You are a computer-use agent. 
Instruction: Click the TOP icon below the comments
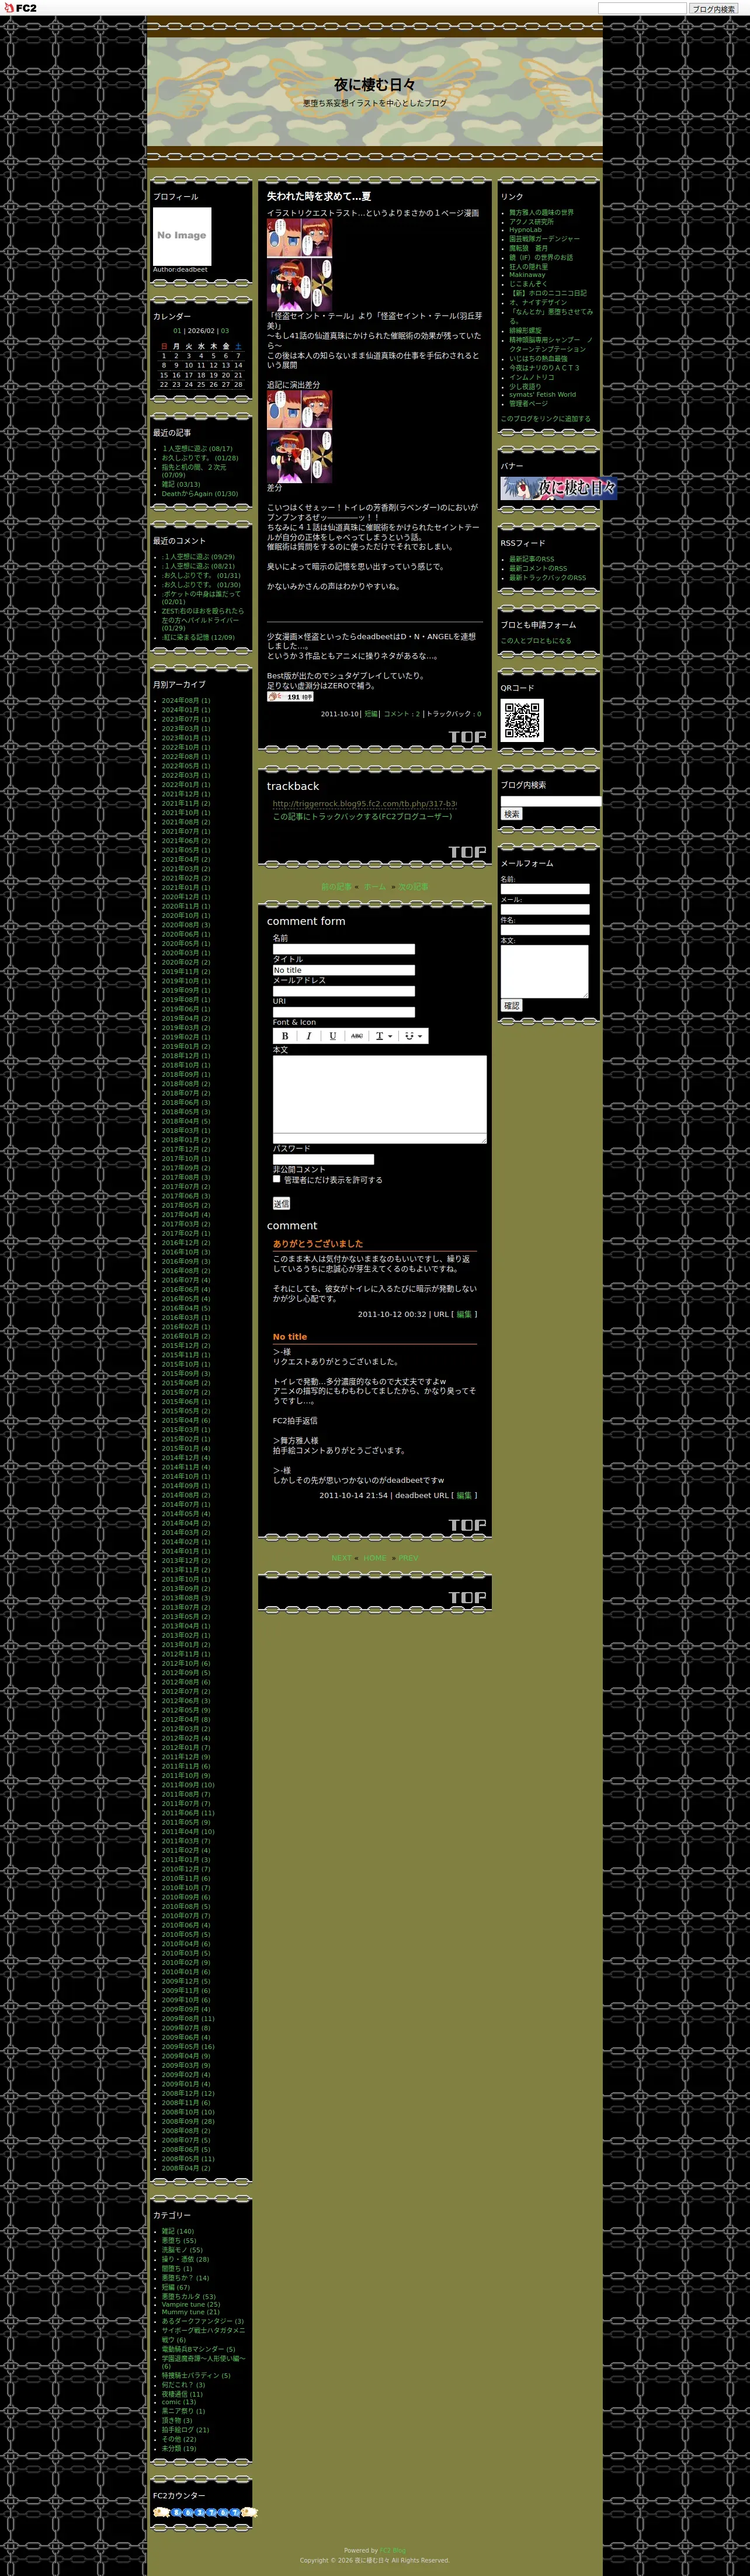tap(467, 1525)
